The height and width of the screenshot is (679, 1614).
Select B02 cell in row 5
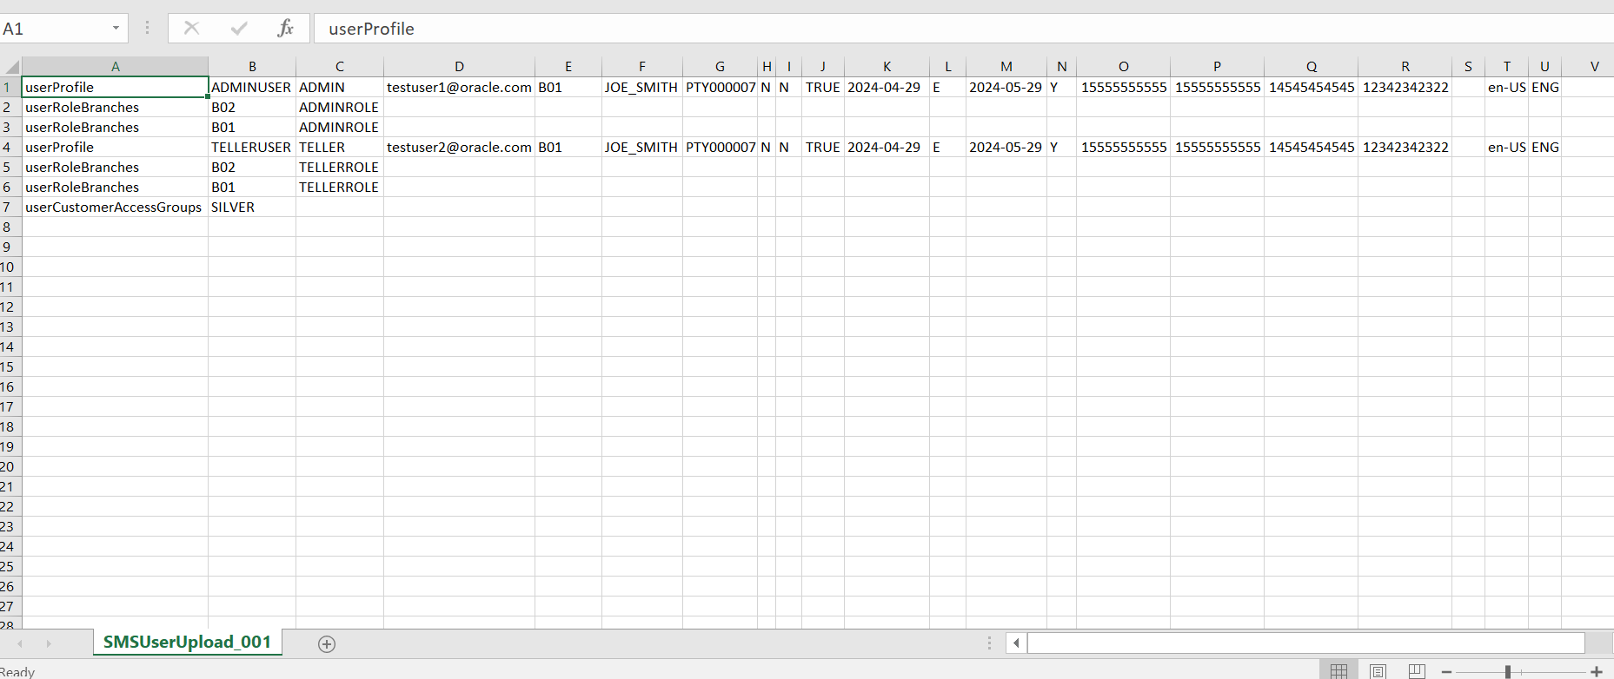252,168
